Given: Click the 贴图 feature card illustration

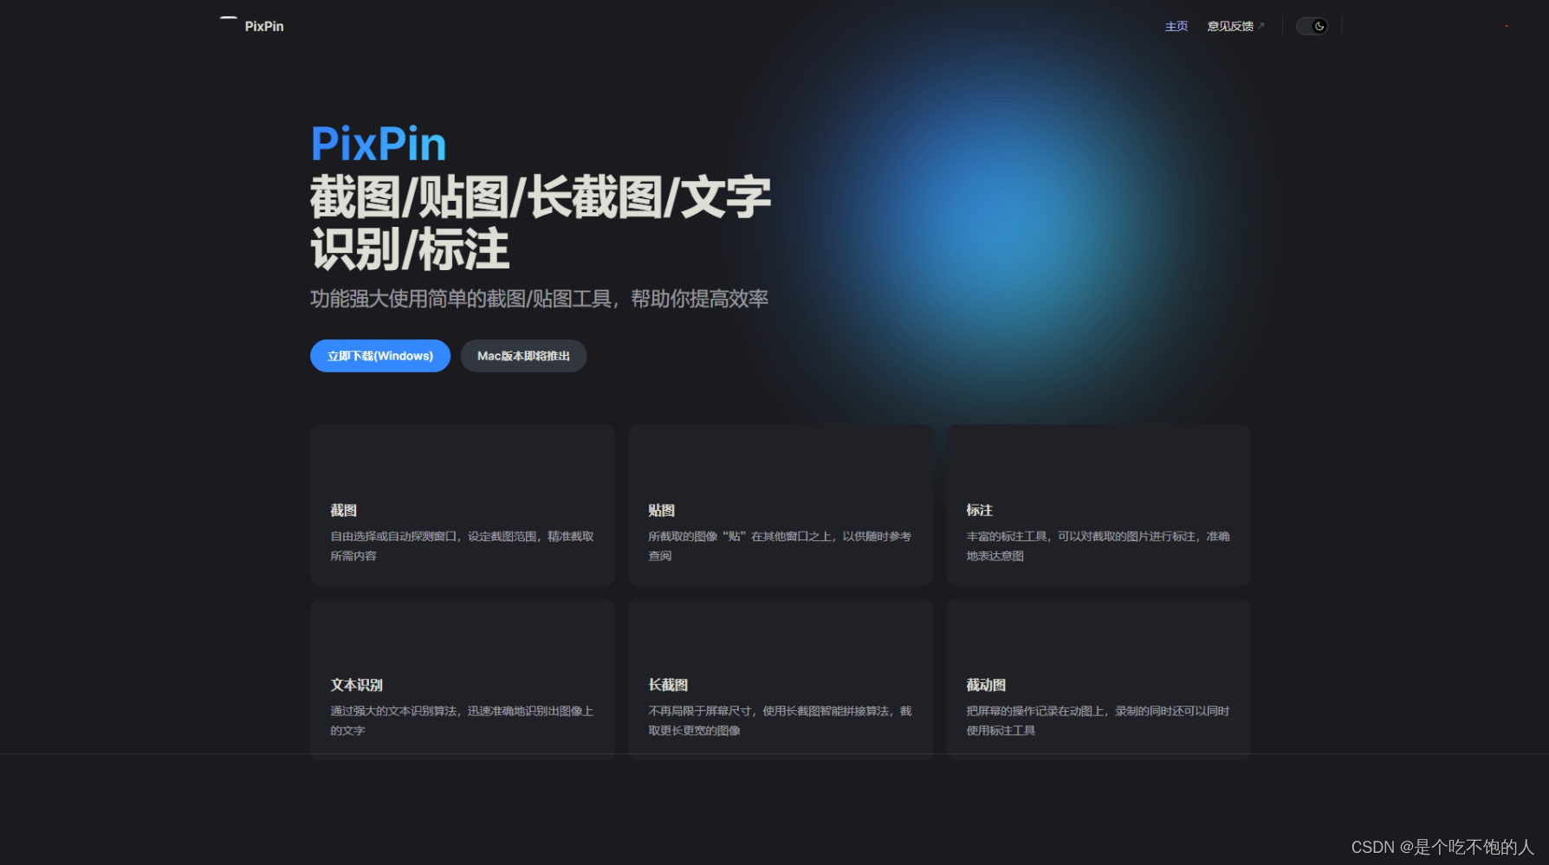Looking at the screenshot, I should point(780,459).
